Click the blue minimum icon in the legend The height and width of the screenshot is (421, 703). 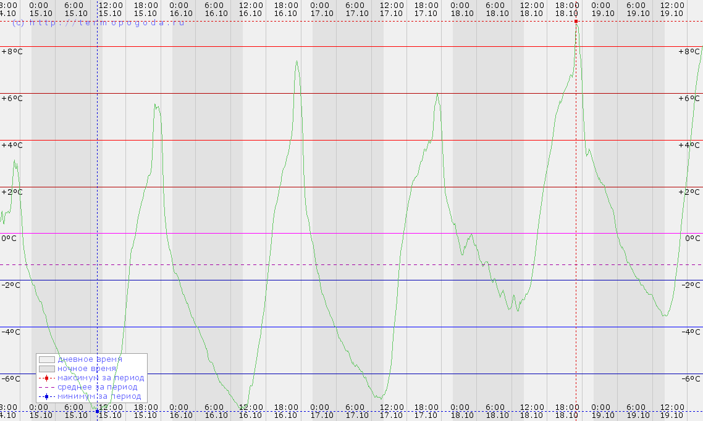pyautogui.click(x=46, y=396)
